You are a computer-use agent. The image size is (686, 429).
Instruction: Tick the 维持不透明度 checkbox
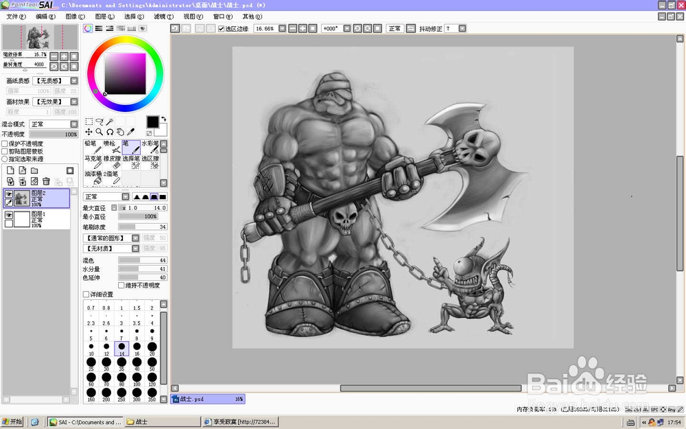[x=121, y=286]
